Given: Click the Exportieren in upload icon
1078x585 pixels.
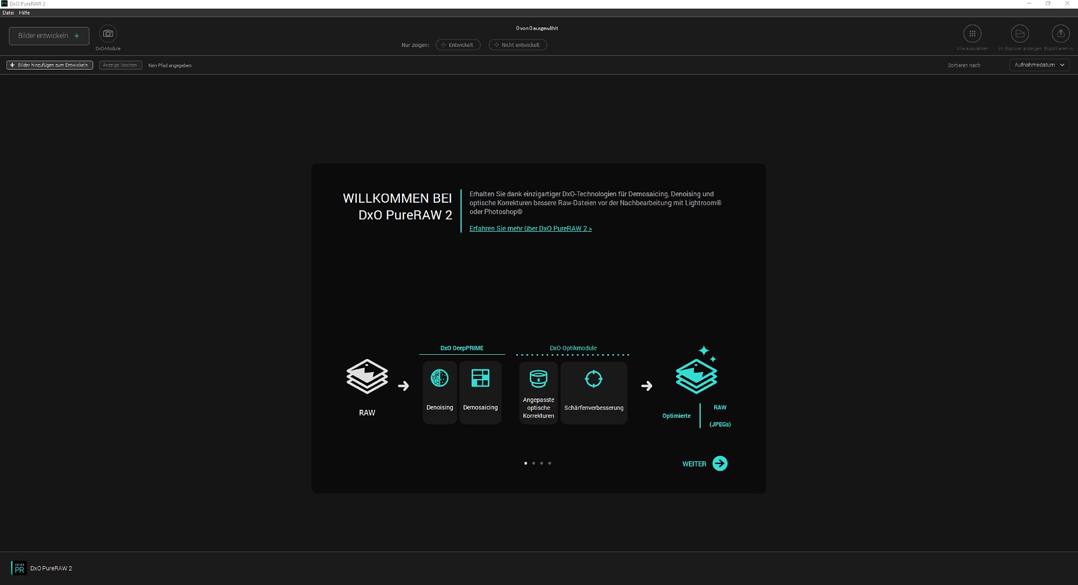Looking at the screenshot, I should coord(1061,33).
